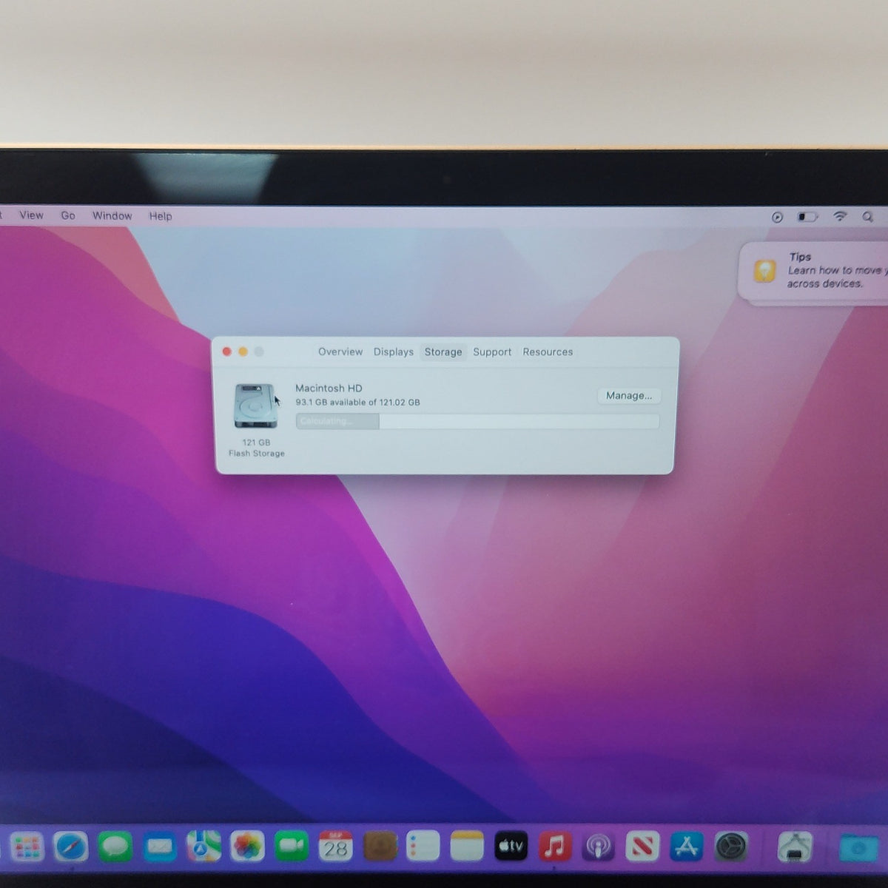Open the Messages app in the Dock
This screenshot has height=888, width=888.
115,847
